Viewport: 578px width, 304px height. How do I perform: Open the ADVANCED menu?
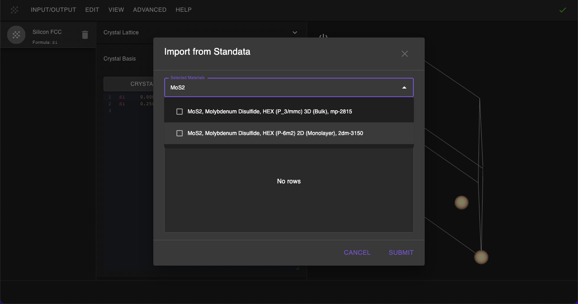tap(150, 9)
